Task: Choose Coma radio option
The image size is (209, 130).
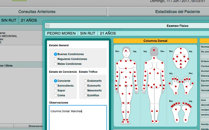Action: click(x=56, y=95)
